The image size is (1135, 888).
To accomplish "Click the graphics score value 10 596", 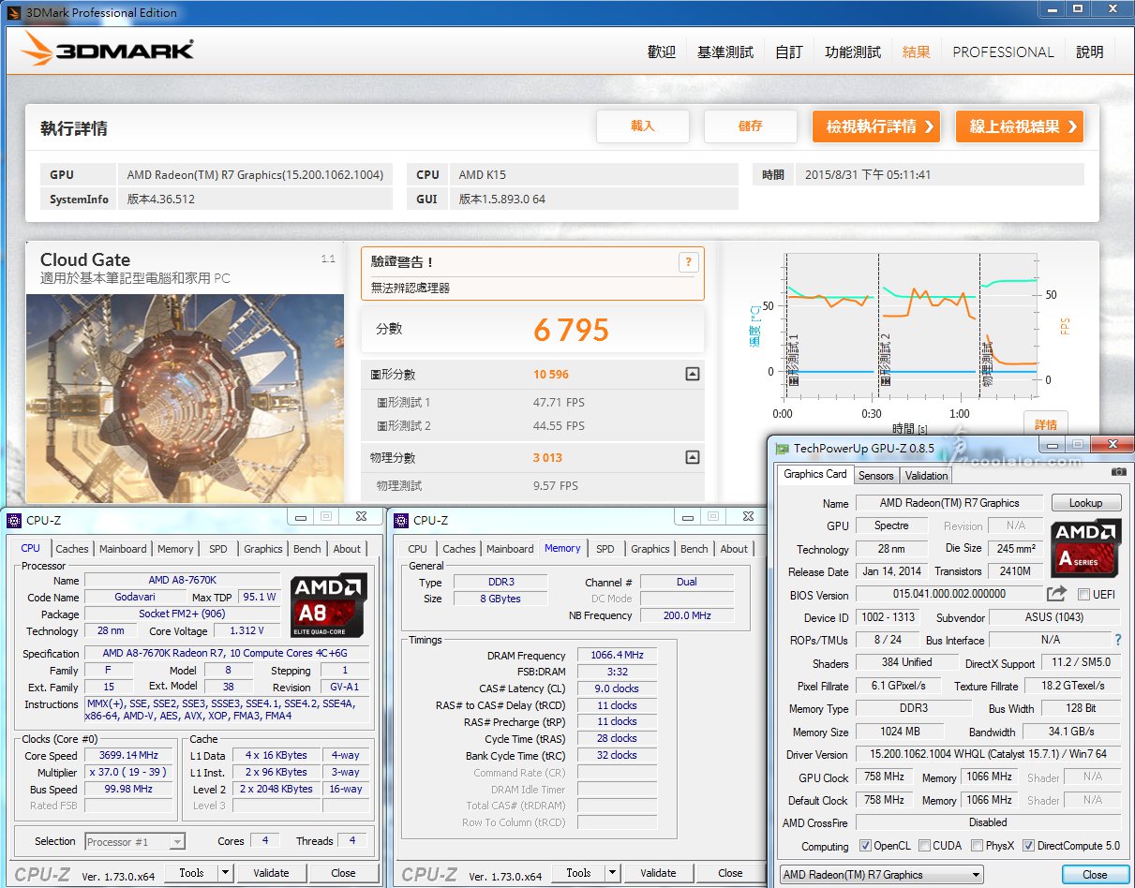I will 551,375.
